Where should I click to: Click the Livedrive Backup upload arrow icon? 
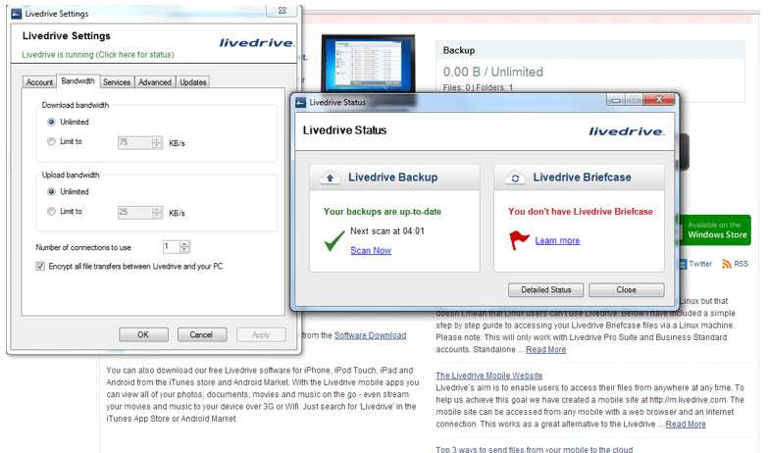pos(330,177)
